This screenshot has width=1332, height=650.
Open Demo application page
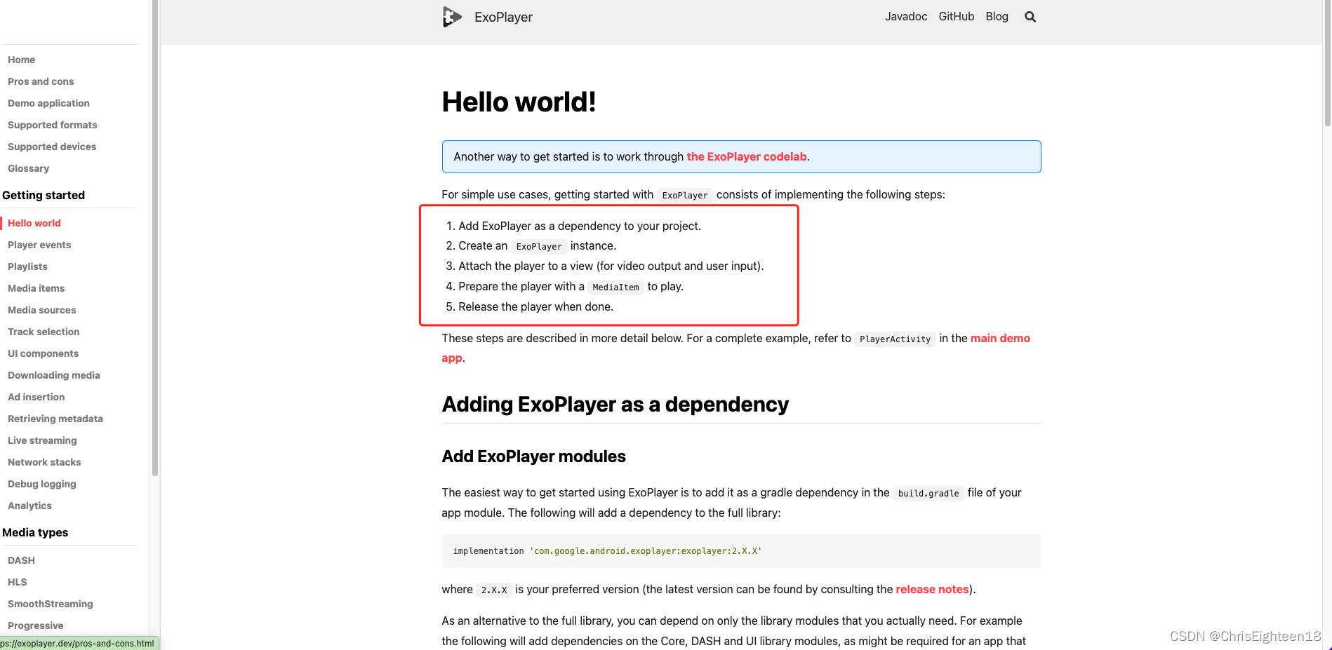tap(48, 103)
